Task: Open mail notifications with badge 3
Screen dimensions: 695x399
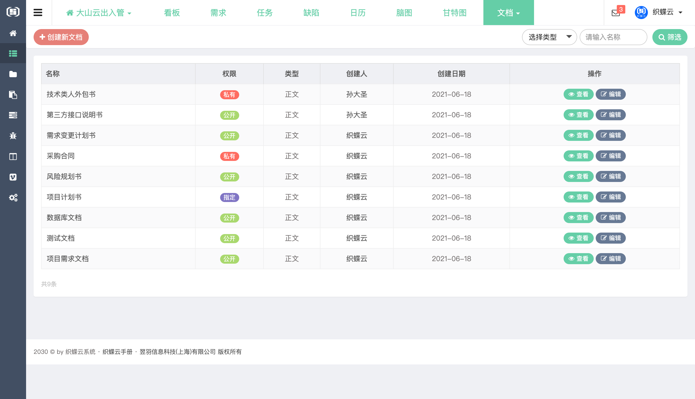Action: tap(616, 13)
